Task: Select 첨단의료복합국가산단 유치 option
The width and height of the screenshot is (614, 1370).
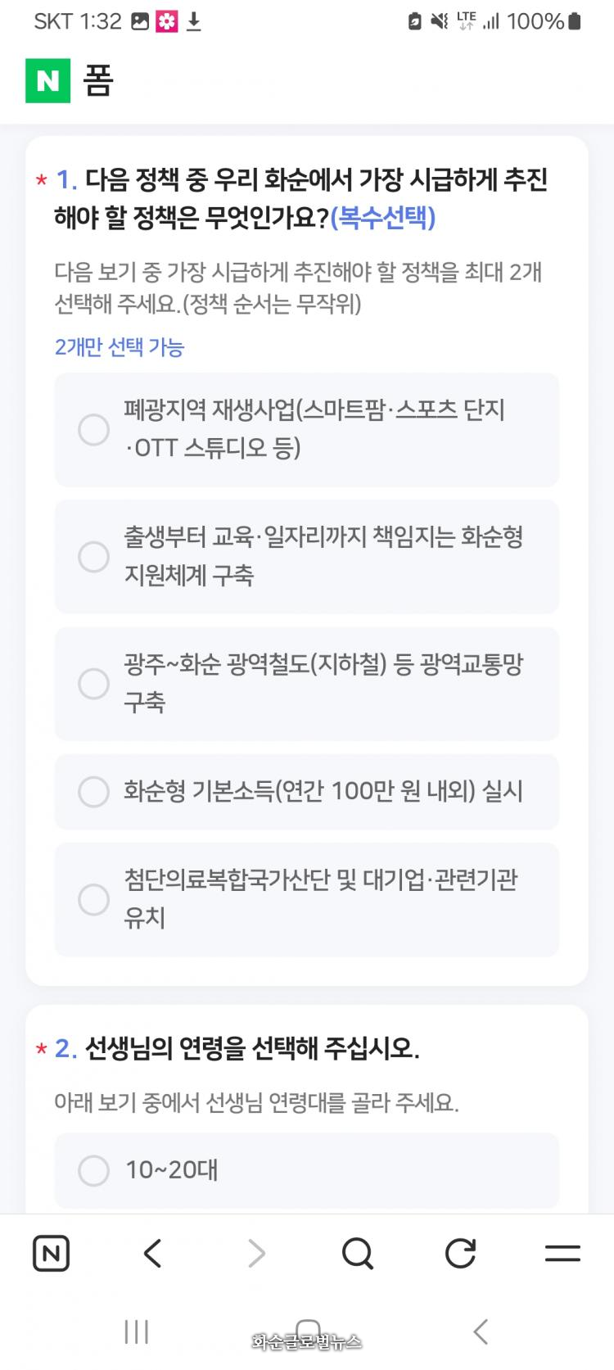Action: (x=94, y=899)
